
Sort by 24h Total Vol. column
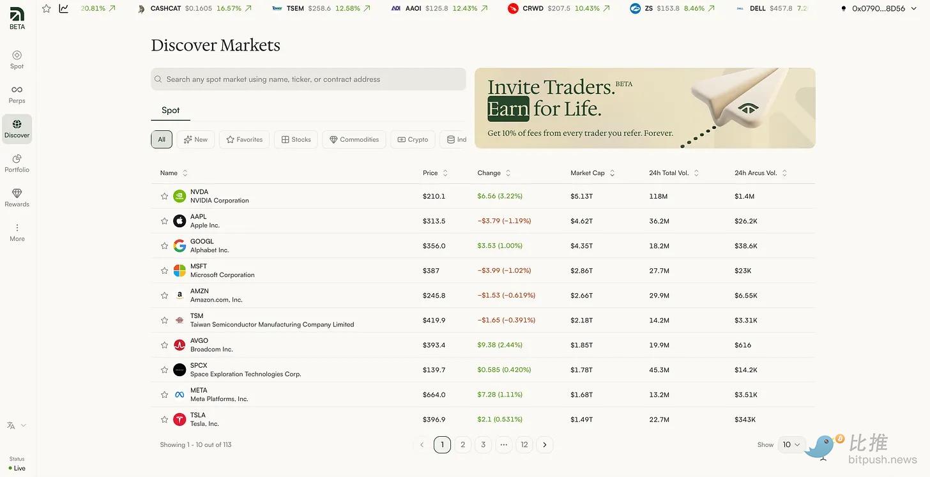click(x=674, y=173)
